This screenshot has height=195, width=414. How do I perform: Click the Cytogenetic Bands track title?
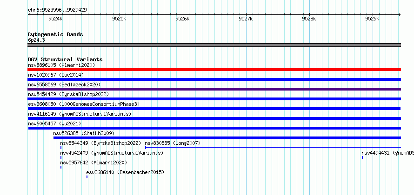(55, 34)
